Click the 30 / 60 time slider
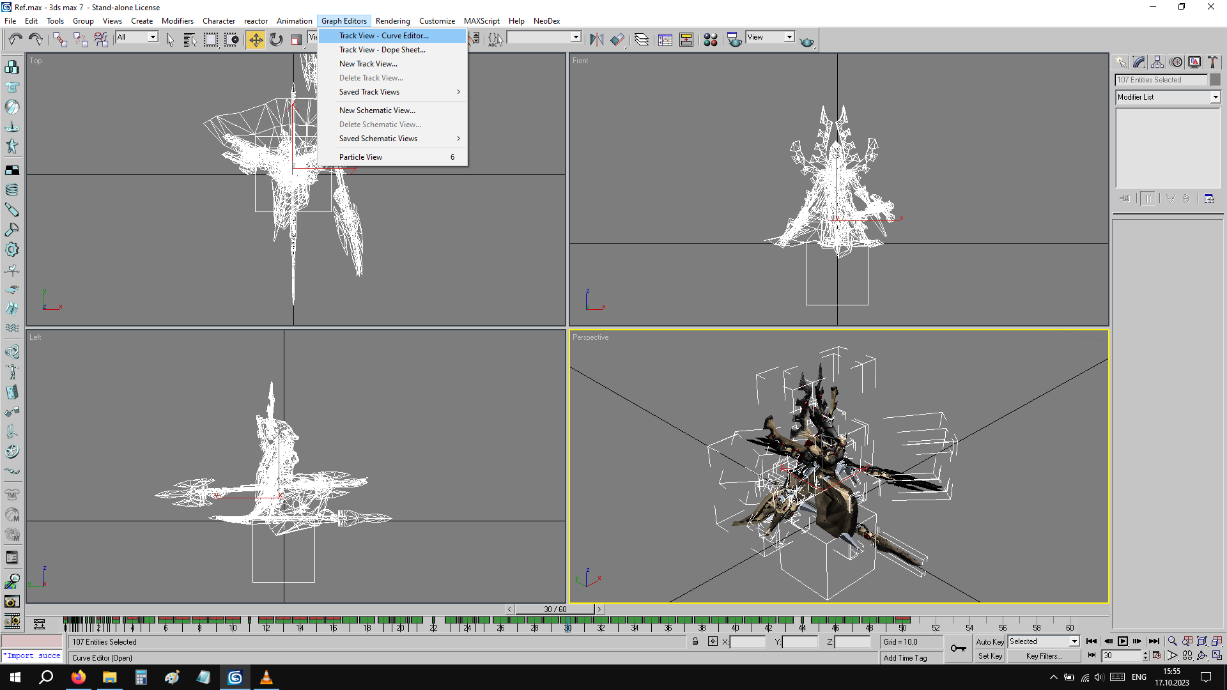 555,609
